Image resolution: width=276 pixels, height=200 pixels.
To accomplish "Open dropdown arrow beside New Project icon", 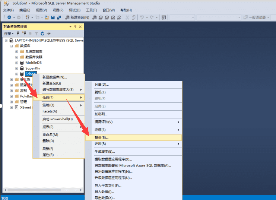I will [x=32, y=17].
